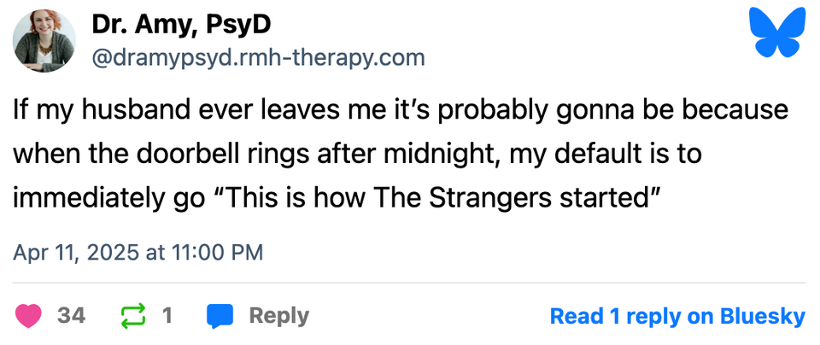Click the blue reply speech bubble icon
820x345 pixels.
220,316
